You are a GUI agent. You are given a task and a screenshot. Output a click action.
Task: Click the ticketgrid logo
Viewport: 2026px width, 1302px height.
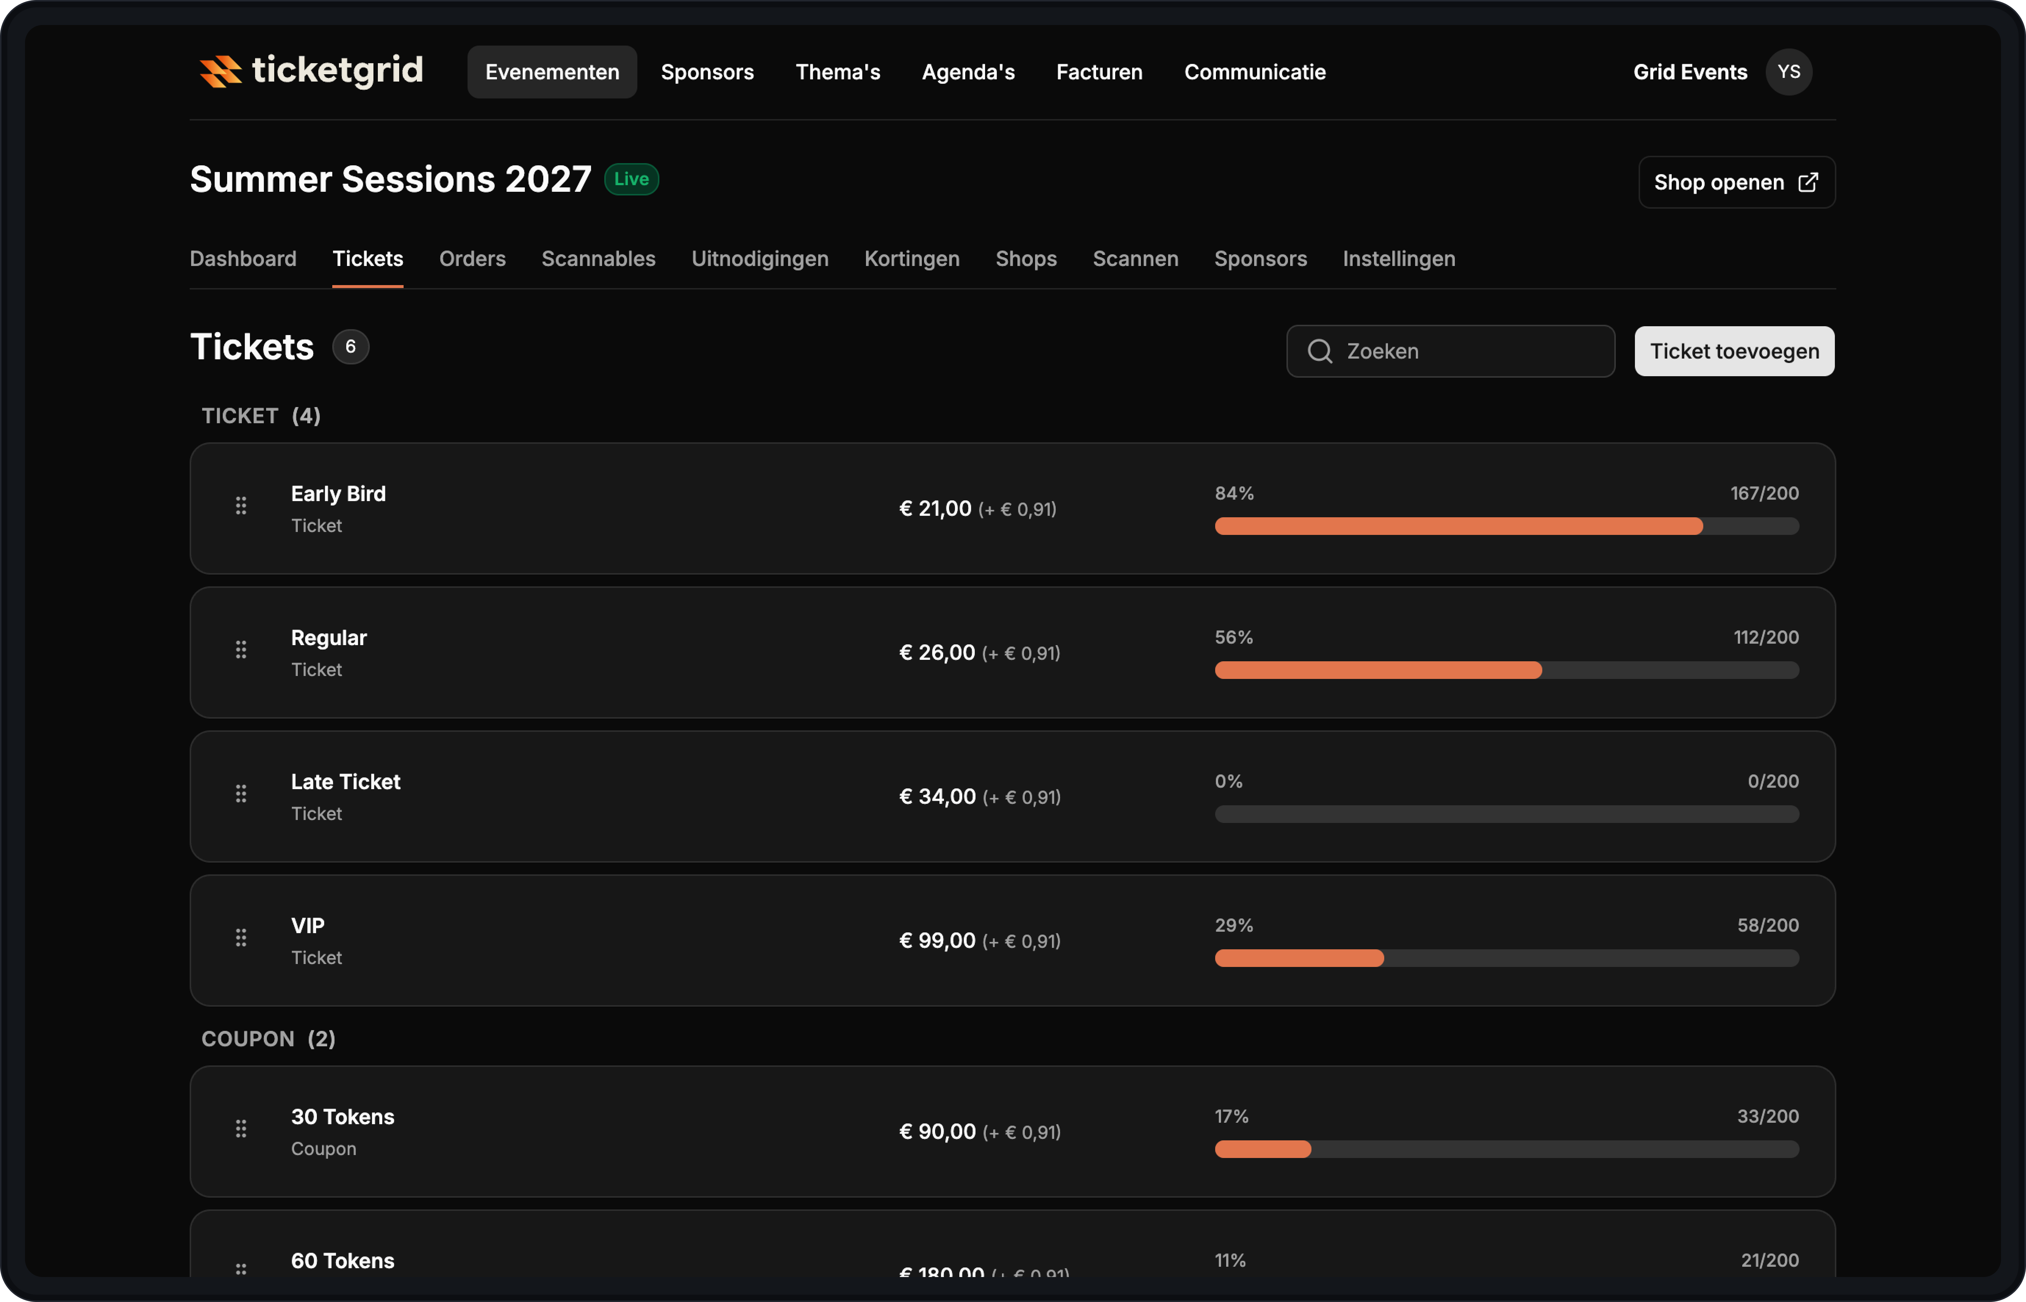tap(311, 71)
